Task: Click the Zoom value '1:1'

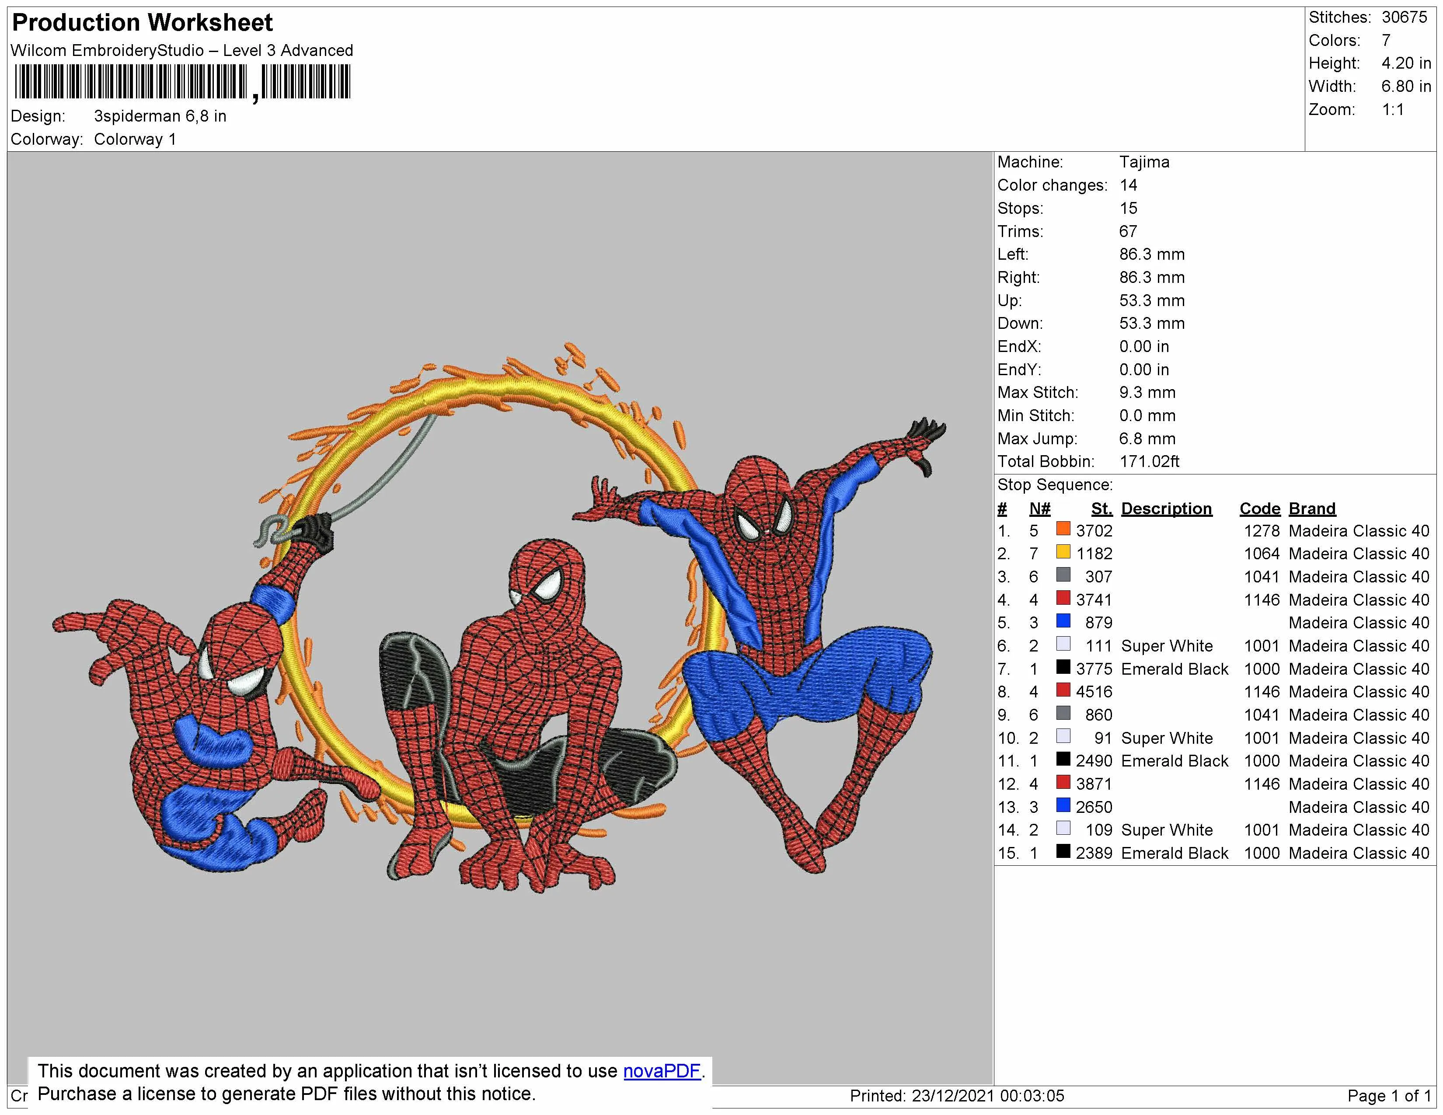Action: coord(1393,110)
